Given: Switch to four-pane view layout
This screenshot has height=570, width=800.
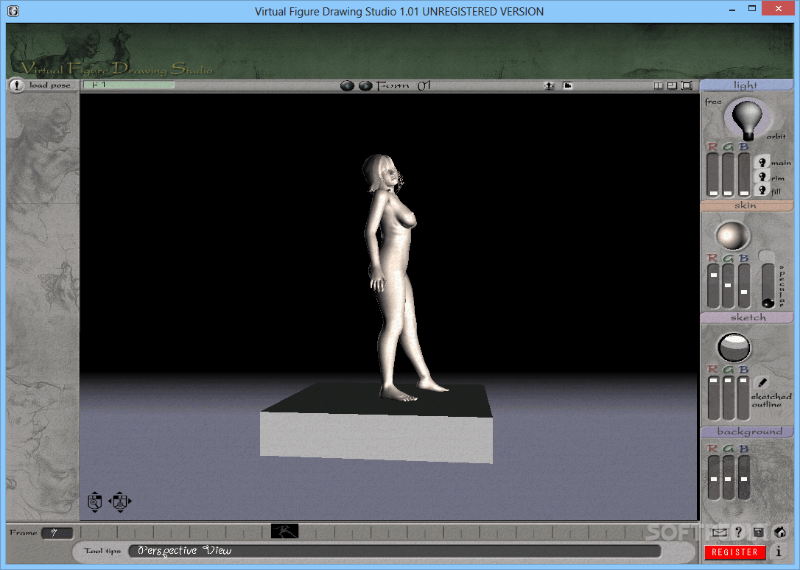Looking at the screenshot, I should point(672,85).
